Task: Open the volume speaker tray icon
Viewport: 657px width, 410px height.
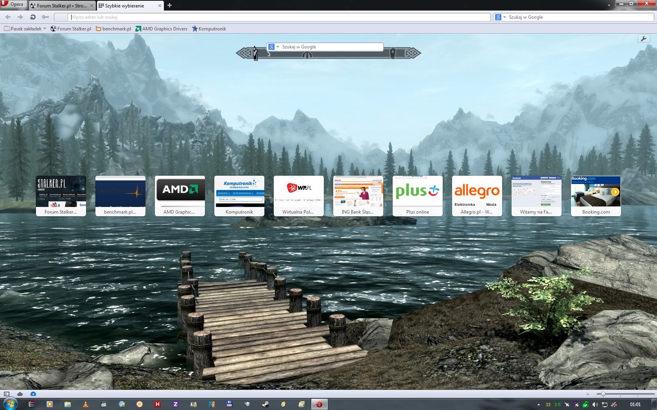Action: [595, 405]
